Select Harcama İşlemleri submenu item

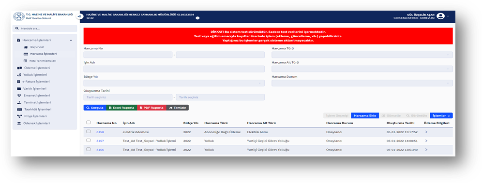click(x=43, y=54)
